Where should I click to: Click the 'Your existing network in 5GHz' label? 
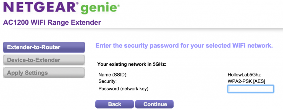point(133,65)
